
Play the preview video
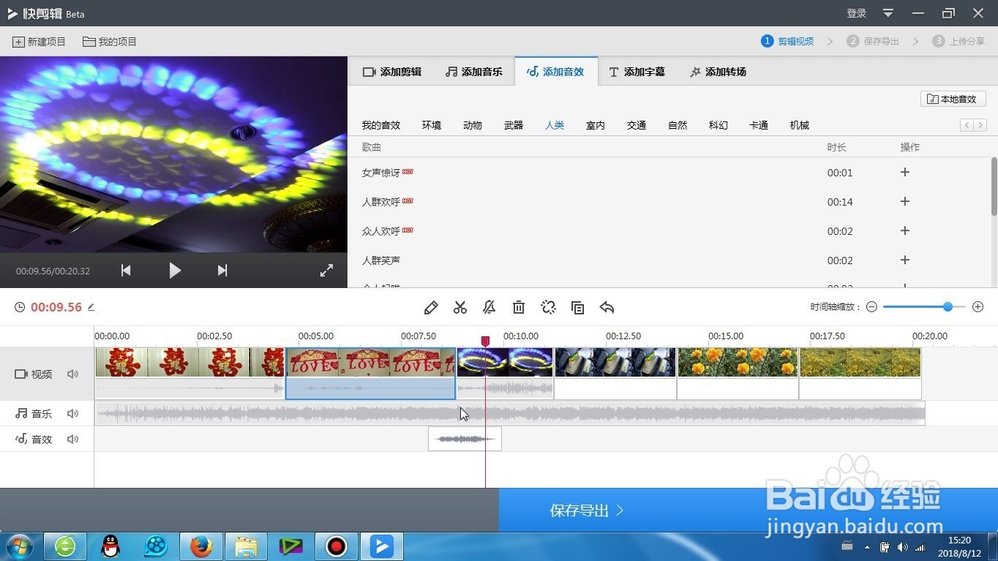click(x=175, y=270)
